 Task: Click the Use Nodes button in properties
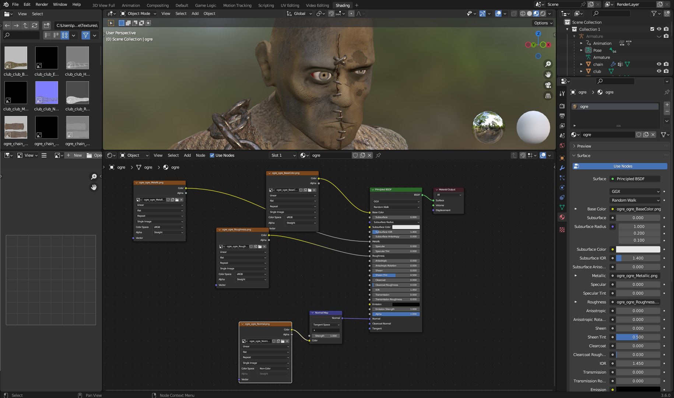click(620, 166)
